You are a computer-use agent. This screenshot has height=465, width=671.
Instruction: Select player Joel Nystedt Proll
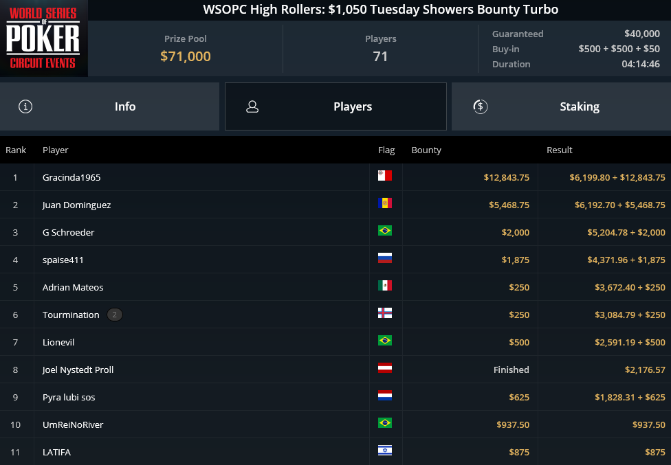click(78, 370)
